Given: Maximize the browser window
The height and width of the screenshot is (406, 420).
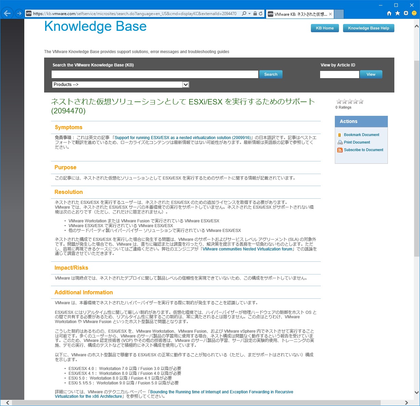Looking at the screenshot, I should [396, 5].
